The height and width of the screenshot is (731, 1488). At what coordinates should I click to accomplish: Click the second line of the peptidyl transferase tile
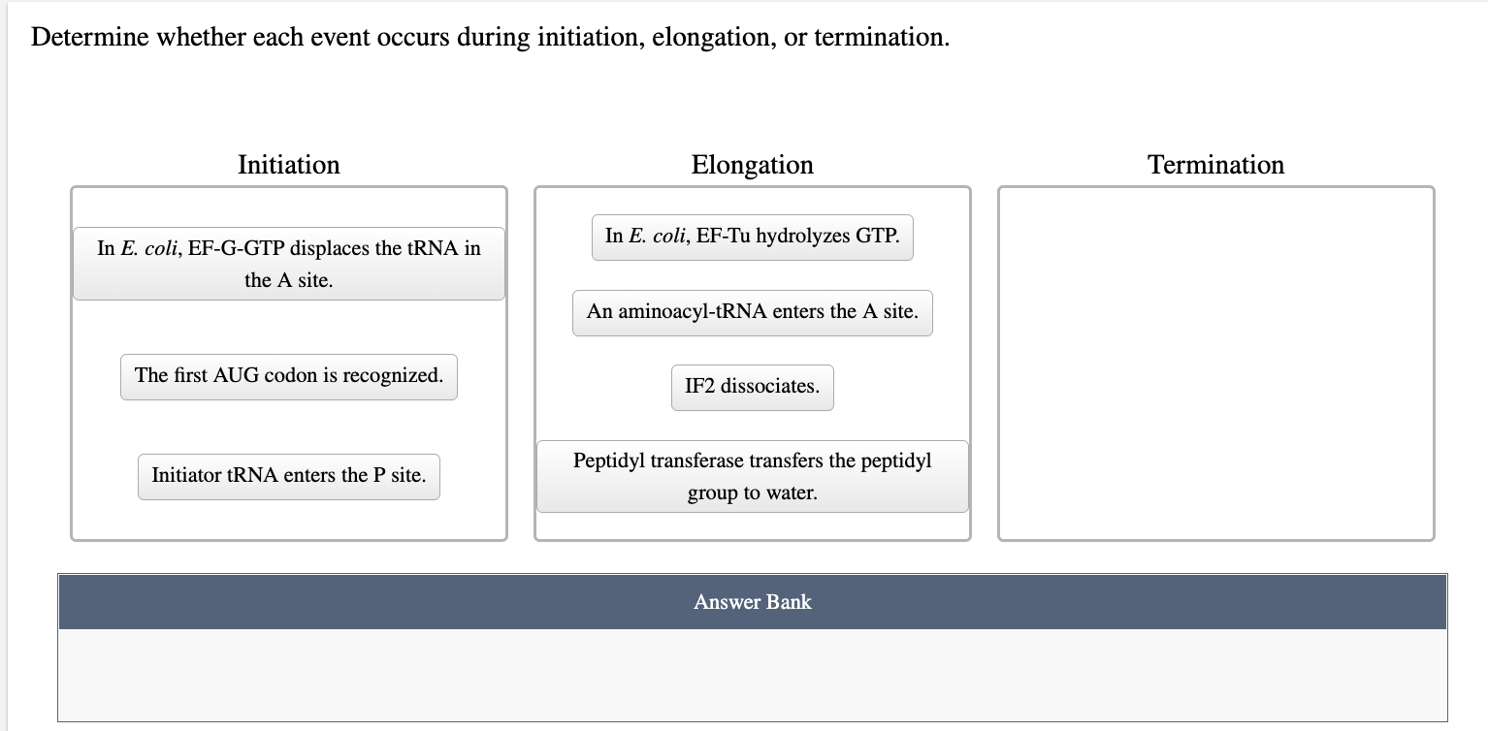pyautogui.click(x=752, y=492)
